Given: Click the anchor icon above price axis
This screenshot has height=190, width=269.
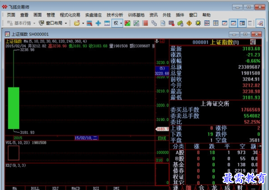Looking at the screenshot, I should coord(157,41).
